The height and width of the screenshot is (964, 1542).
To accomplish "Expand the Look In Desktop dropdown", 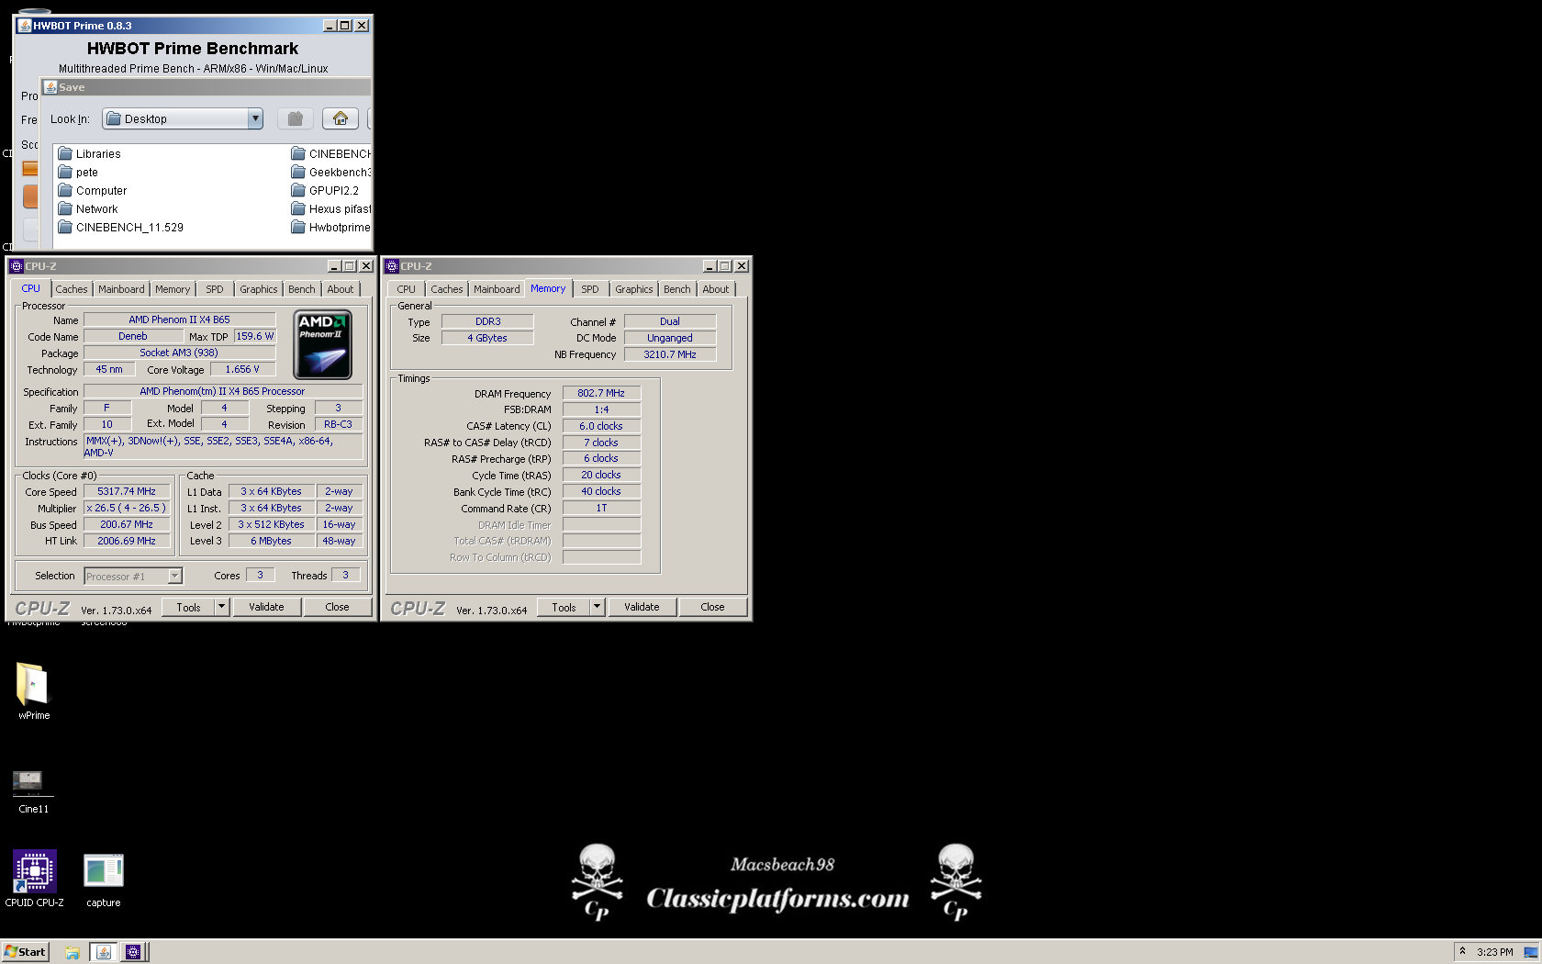I will 255,118.
